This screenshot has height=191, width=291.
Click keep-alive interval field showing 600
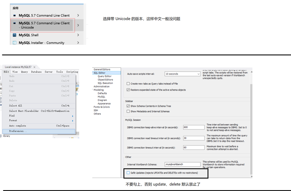tap(194, 127)
